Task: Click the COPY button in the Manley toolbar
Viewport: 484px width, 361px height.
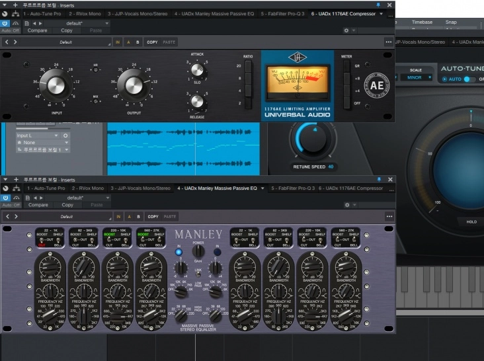Action: 153,216
